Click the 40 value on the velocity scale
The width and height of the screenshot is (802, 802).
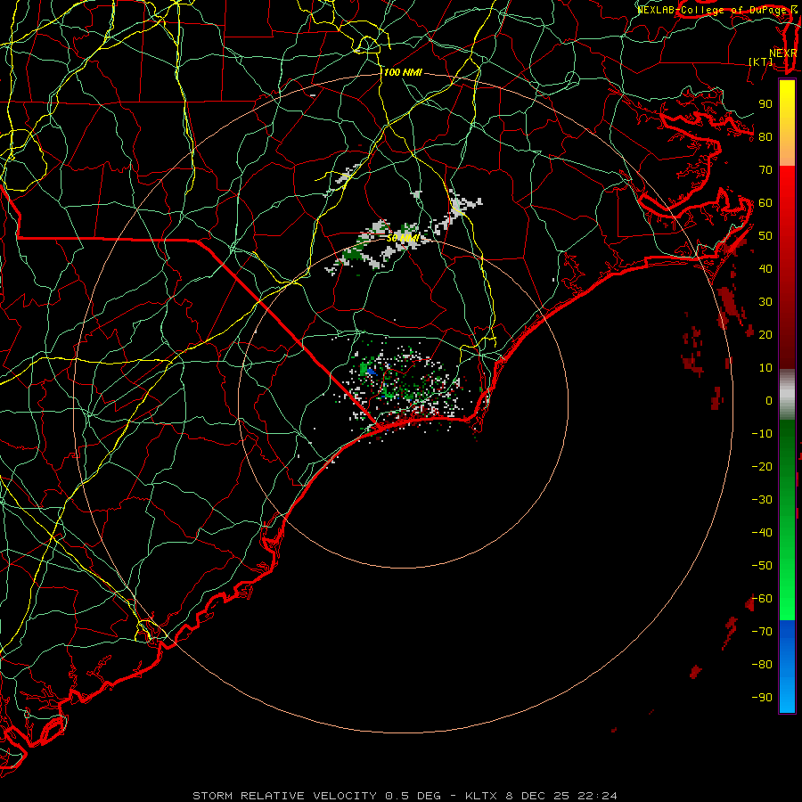click(765, 268)
